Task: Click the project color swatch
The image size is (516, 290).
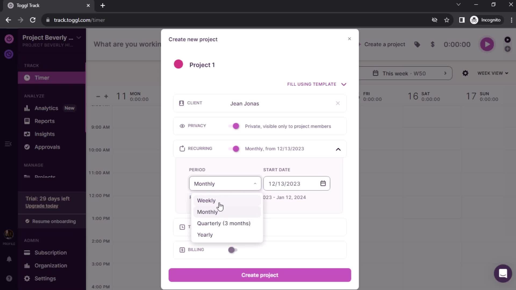Action: point(179,65)
